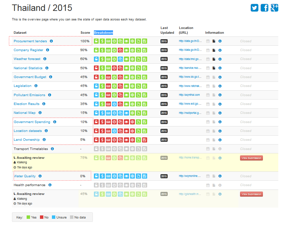Image resolution: width=295 pixels, height=227 pixels.
Task: Expand the info tooltip beside Transport Timetables
Action: (53, 149)
